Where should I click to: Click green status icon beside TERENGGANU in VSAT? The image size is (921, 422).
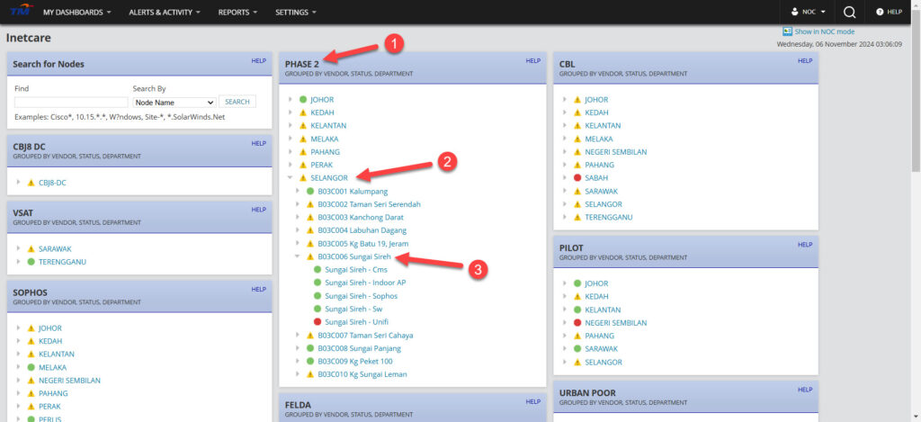tap(31, 262)
